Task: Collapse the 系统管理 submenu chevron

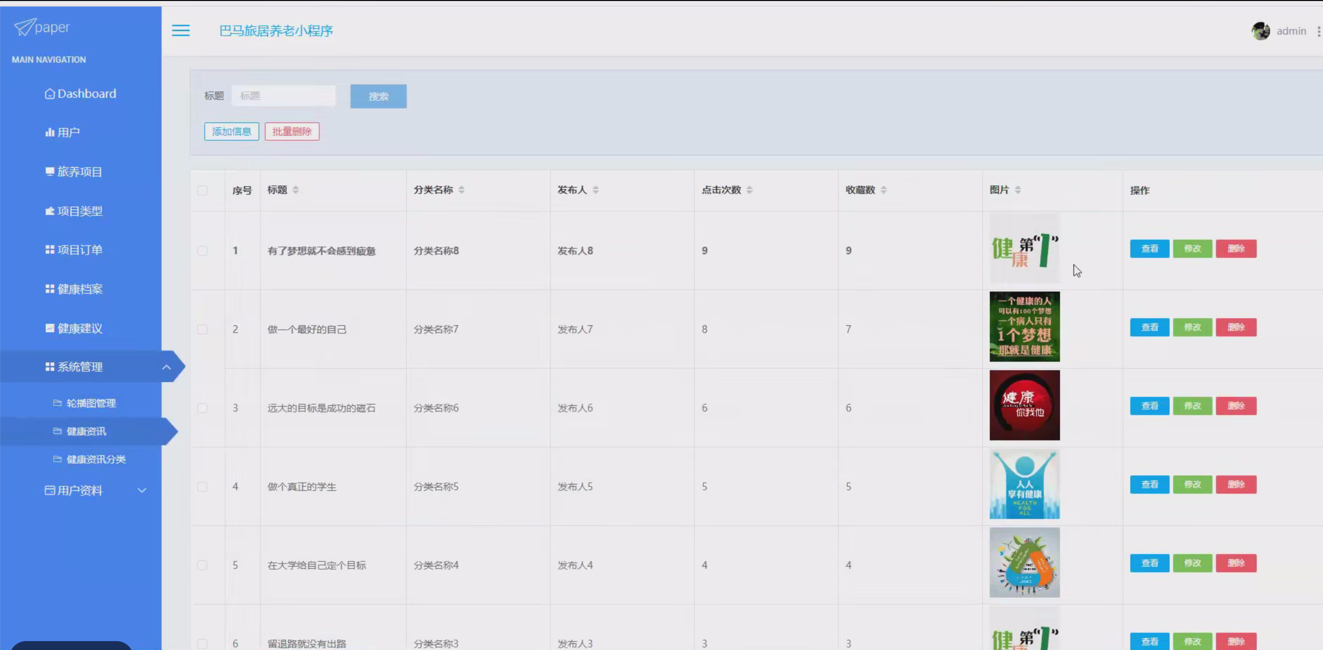Action: 166,367
